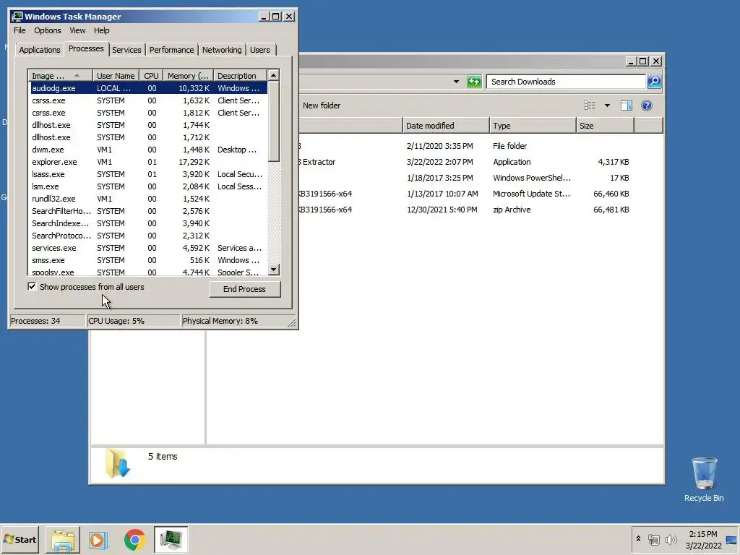Toggle the Explorer preview pane icon
This screenshot has width=740, height=555.
(x=627, y=106)
